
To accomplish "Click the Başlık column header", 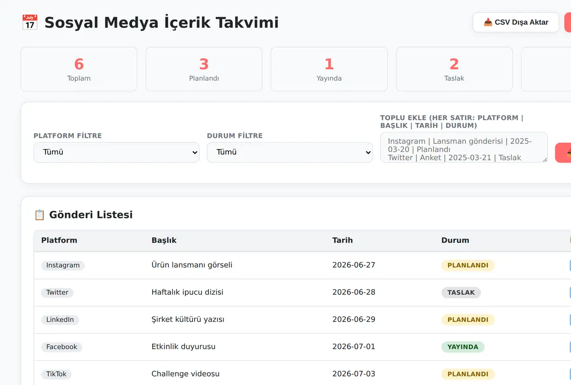I will point(164,240).
